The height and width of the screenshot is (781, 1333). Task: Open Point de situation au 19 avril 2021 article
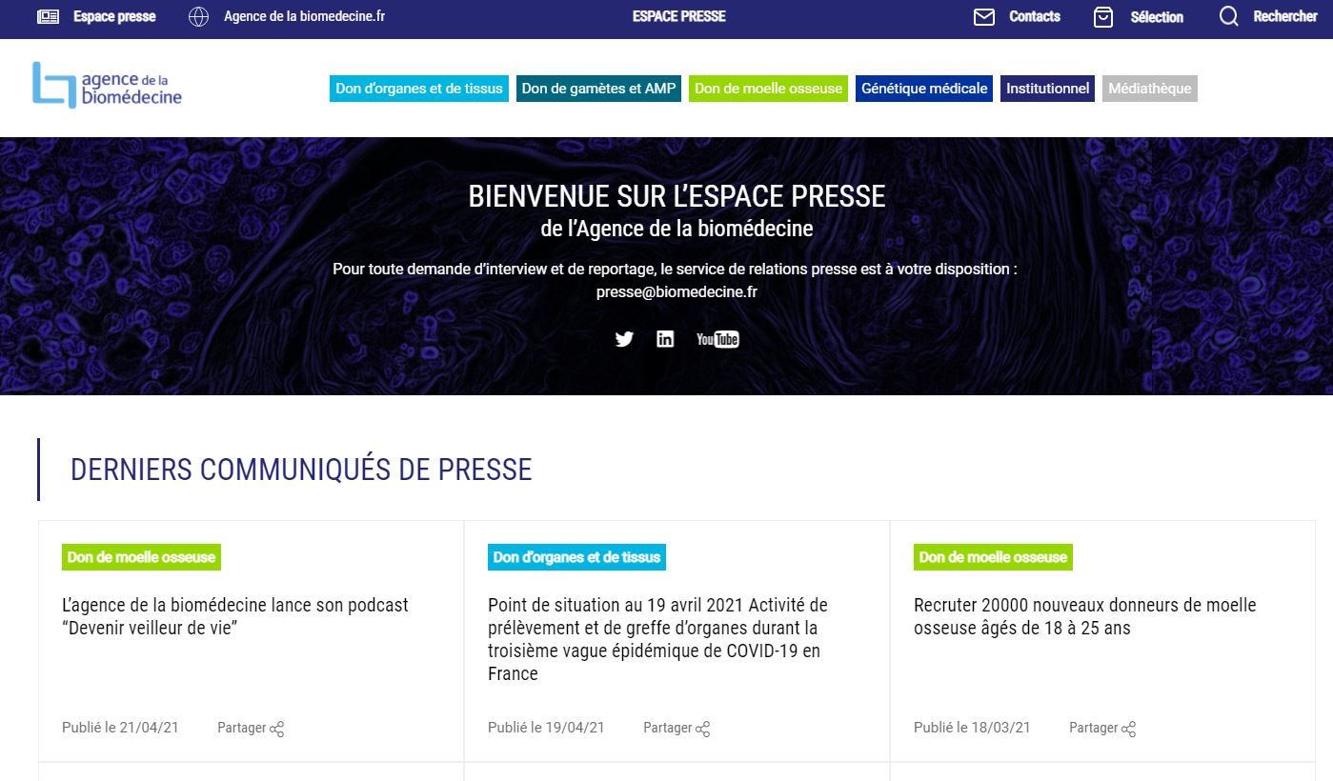(657, 639)
